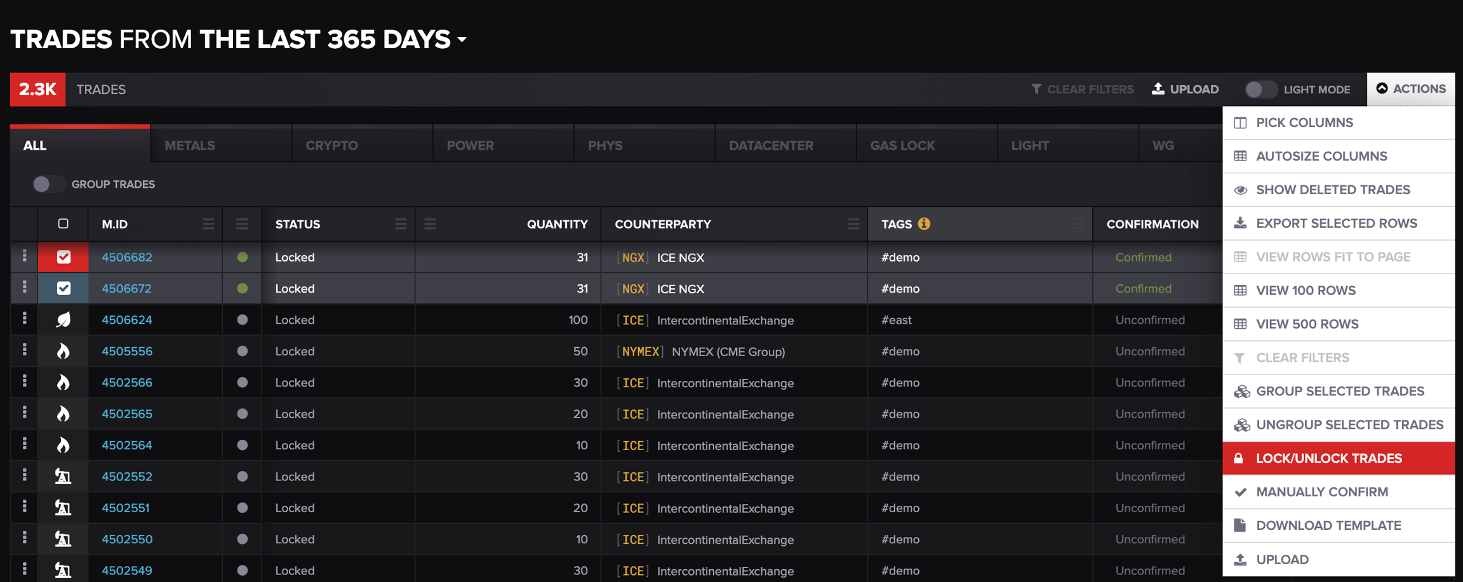Switch to the Crypto tab
The height and width of the screenshot is (582, 1463).
(331, 145)
